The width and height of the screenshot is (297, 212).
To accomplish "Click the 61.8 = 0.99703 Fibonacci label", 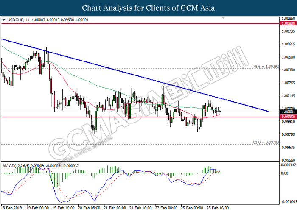I will [266, 142].
